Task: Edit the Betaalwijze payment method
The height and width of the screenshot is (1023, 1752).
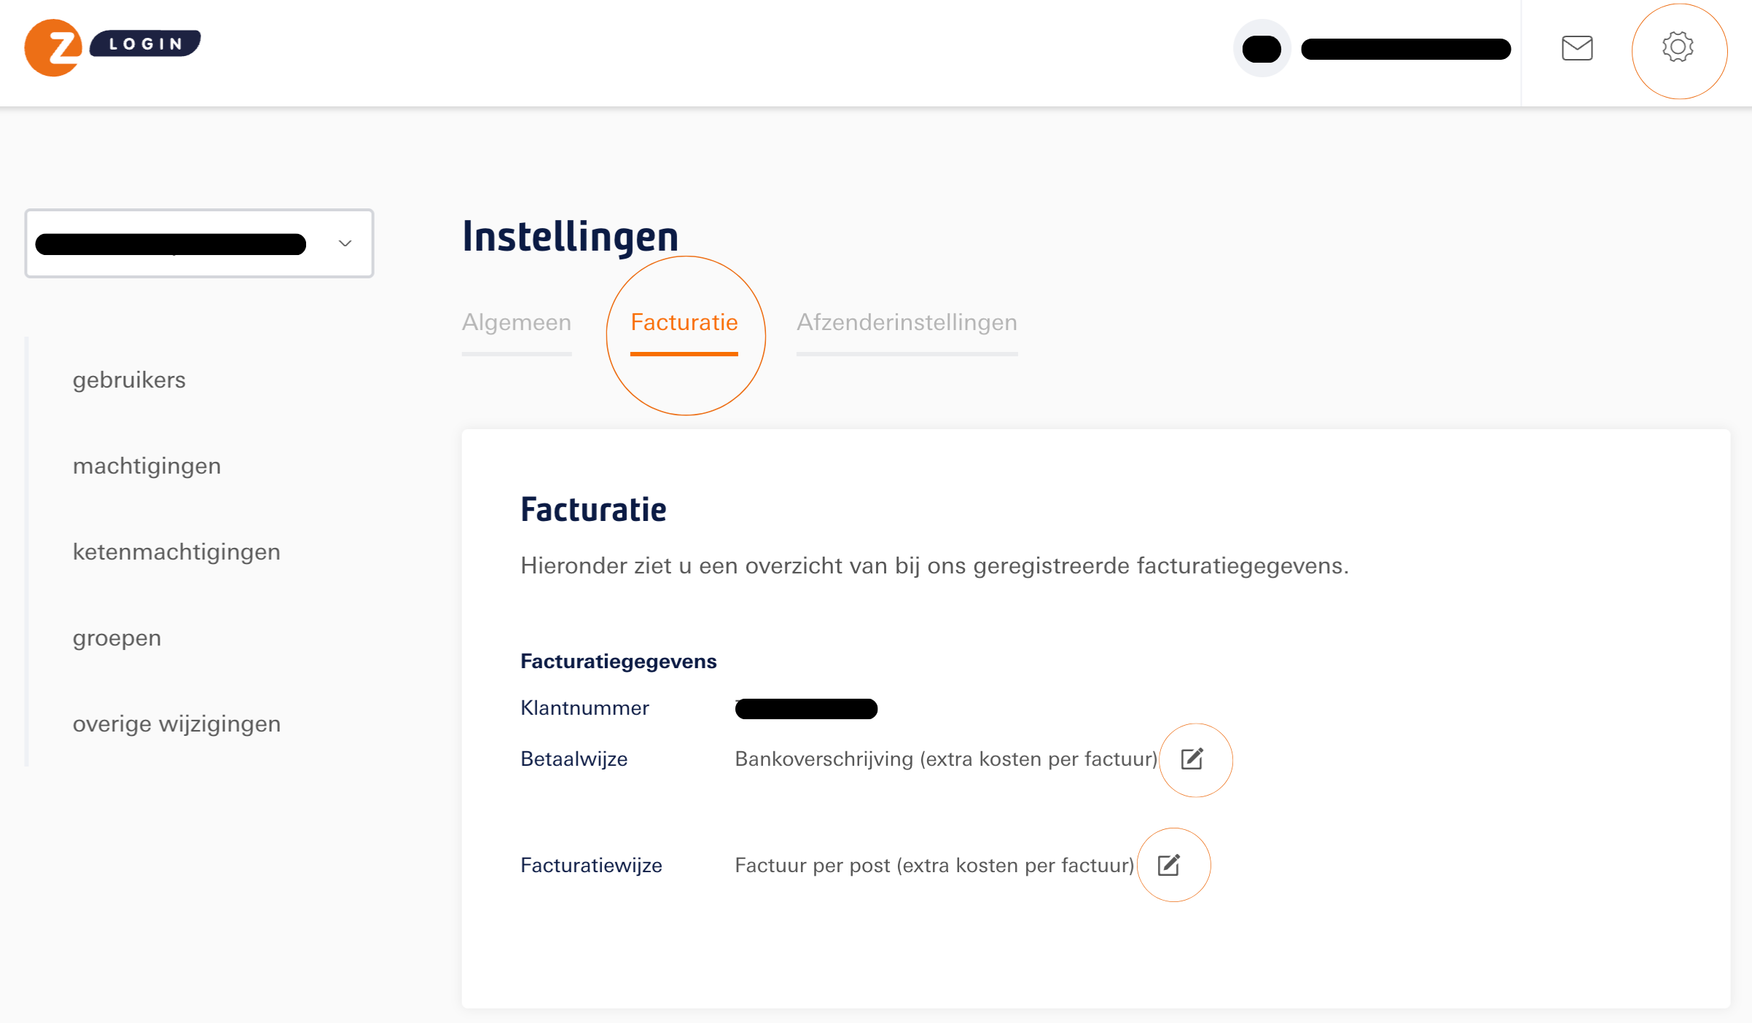Action: coord(1192,759)
